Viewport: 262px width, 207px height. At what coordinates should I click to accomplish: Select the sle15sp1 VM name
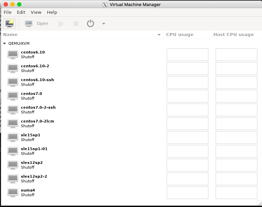click(31, 135)
